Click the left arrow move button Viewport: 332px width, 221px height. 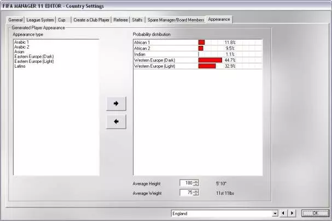[x=116, y=122]
